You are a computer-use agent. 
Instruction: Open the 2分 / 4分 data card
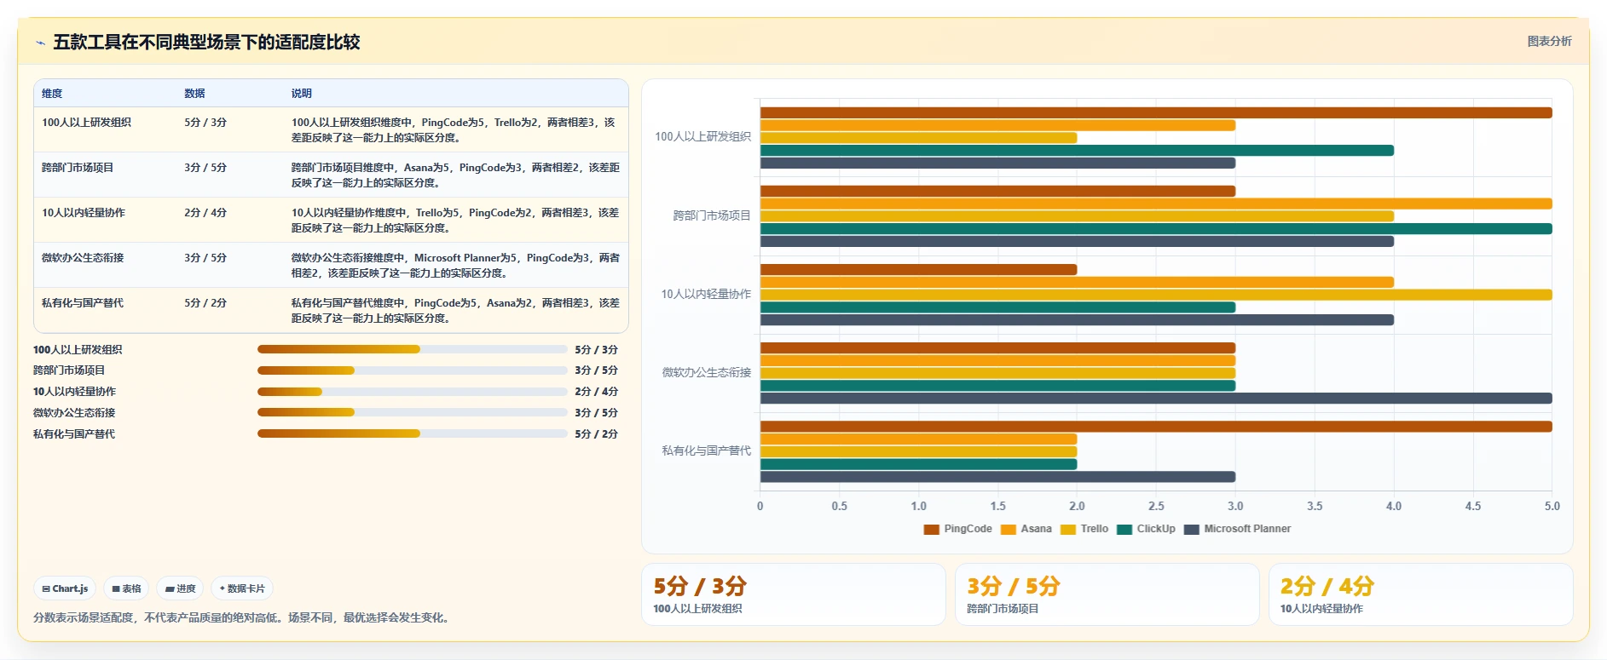click(1420, 594)
